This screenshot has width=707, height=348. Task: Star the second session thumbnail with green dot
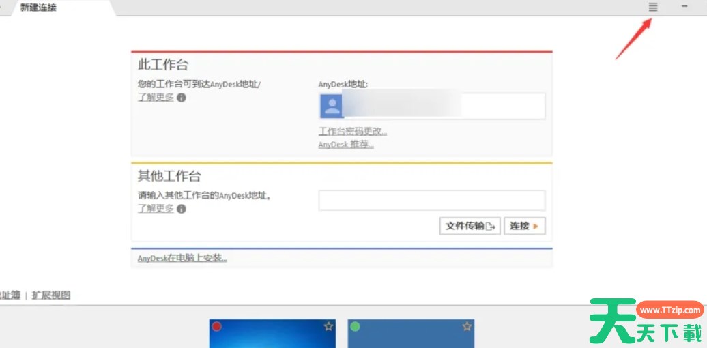pyautogui.click(x=467, y=327)
